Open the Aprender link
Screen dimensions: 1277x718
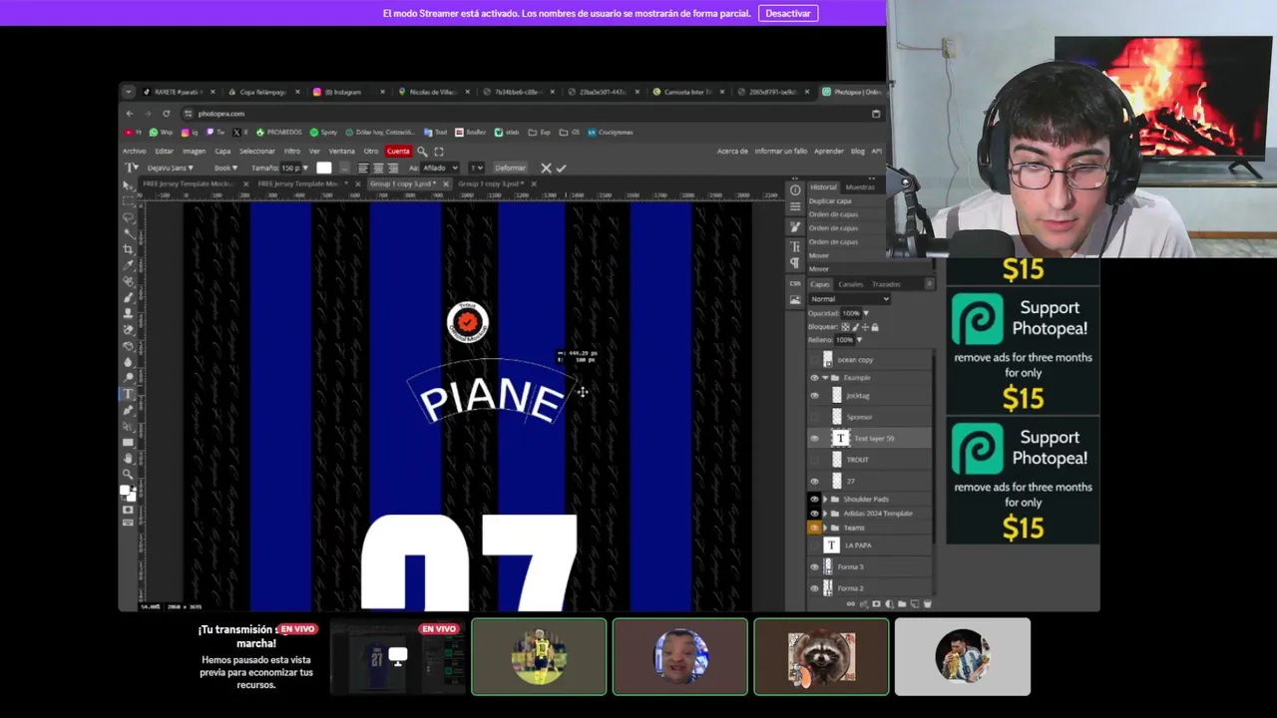(829, 151)
